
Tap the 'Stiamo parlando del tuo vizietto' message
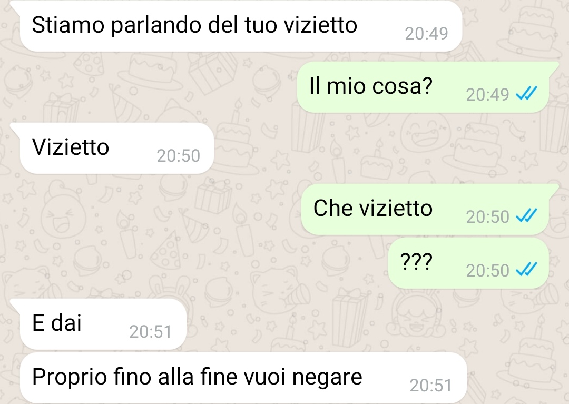click(241, 26)
